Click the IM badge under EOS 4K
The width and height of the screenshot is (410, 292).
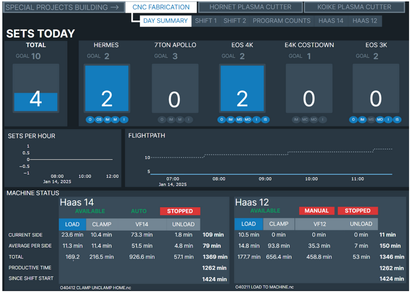tap(230, 120)
